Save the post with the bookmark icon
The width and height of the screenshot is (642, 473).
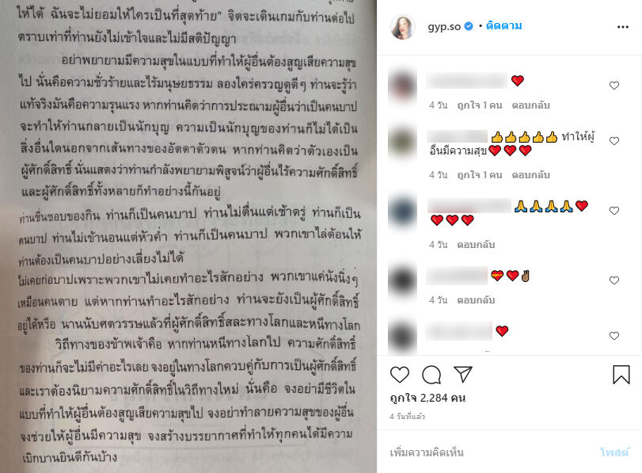coord(621,375)
